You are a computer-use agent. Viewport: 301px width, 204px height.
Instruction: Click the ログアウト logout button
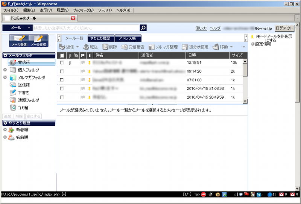click(x=284, y=28)
